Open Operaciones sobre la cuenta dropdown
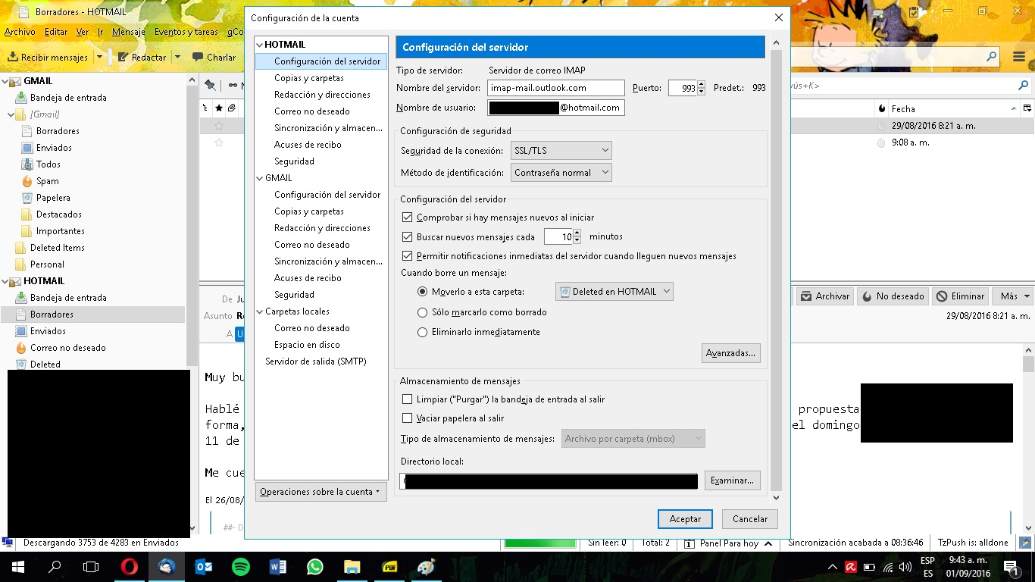The image size is (1035, 582). [321, 492]
